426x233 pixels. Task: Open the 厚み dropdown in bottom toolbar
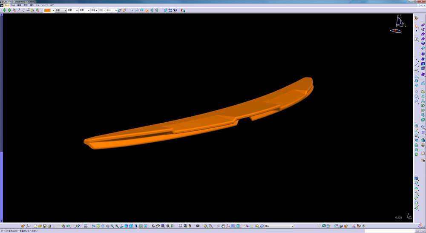click(279, 226)
